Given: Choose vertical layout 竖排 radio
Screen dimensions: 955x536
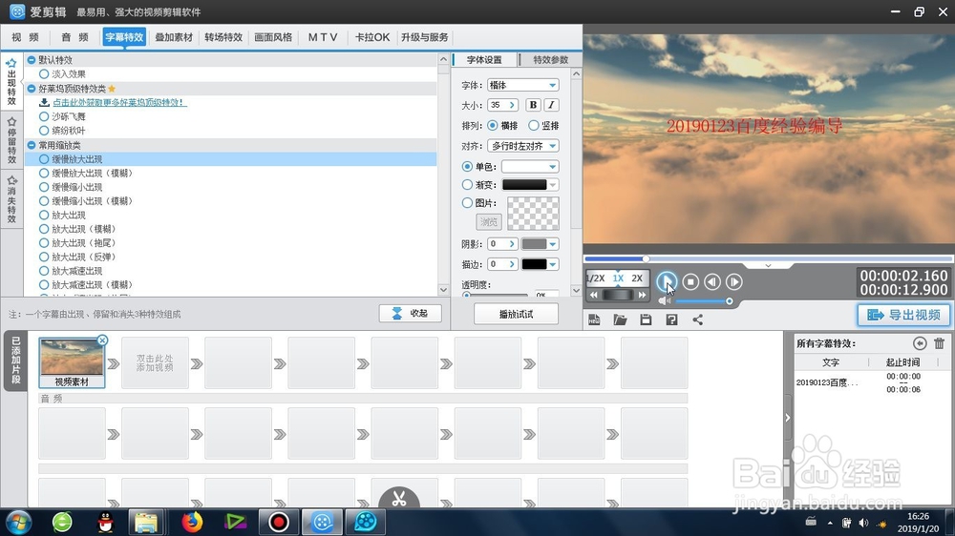Looking at the screenshot, I should coord(534,125).
